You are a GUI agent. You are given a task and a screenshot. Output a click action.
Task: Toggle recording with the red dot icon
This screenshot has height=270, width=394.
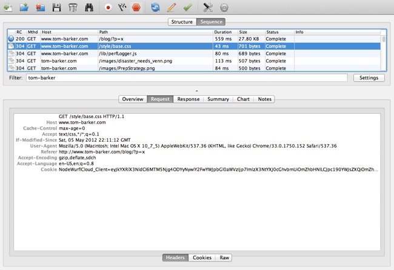point(109,7)
